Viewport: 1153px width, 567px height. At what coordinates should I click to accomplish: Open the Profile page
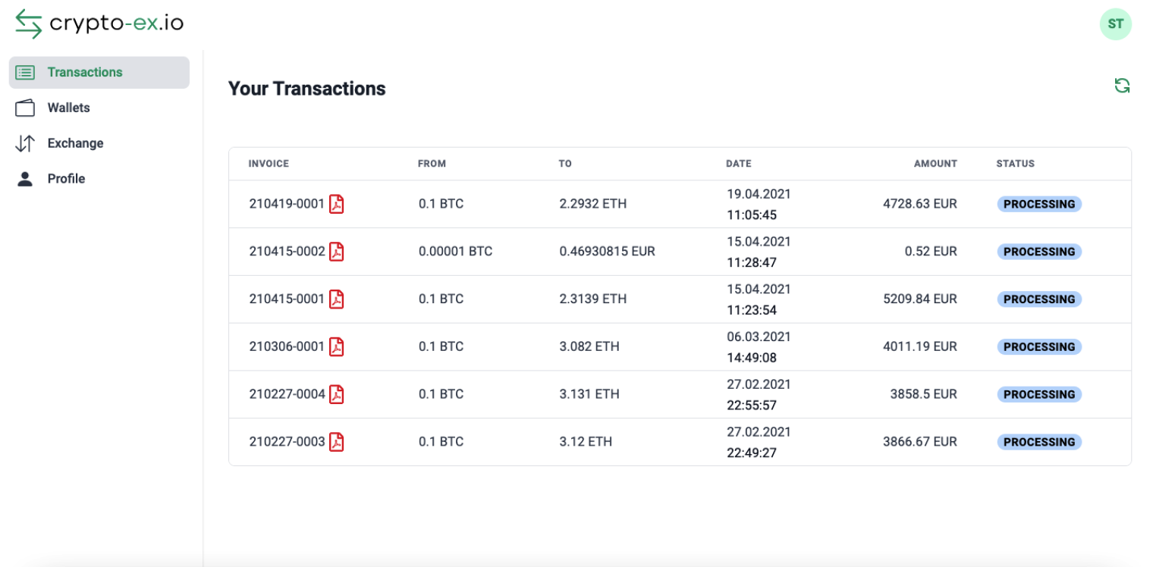[67, 178]
